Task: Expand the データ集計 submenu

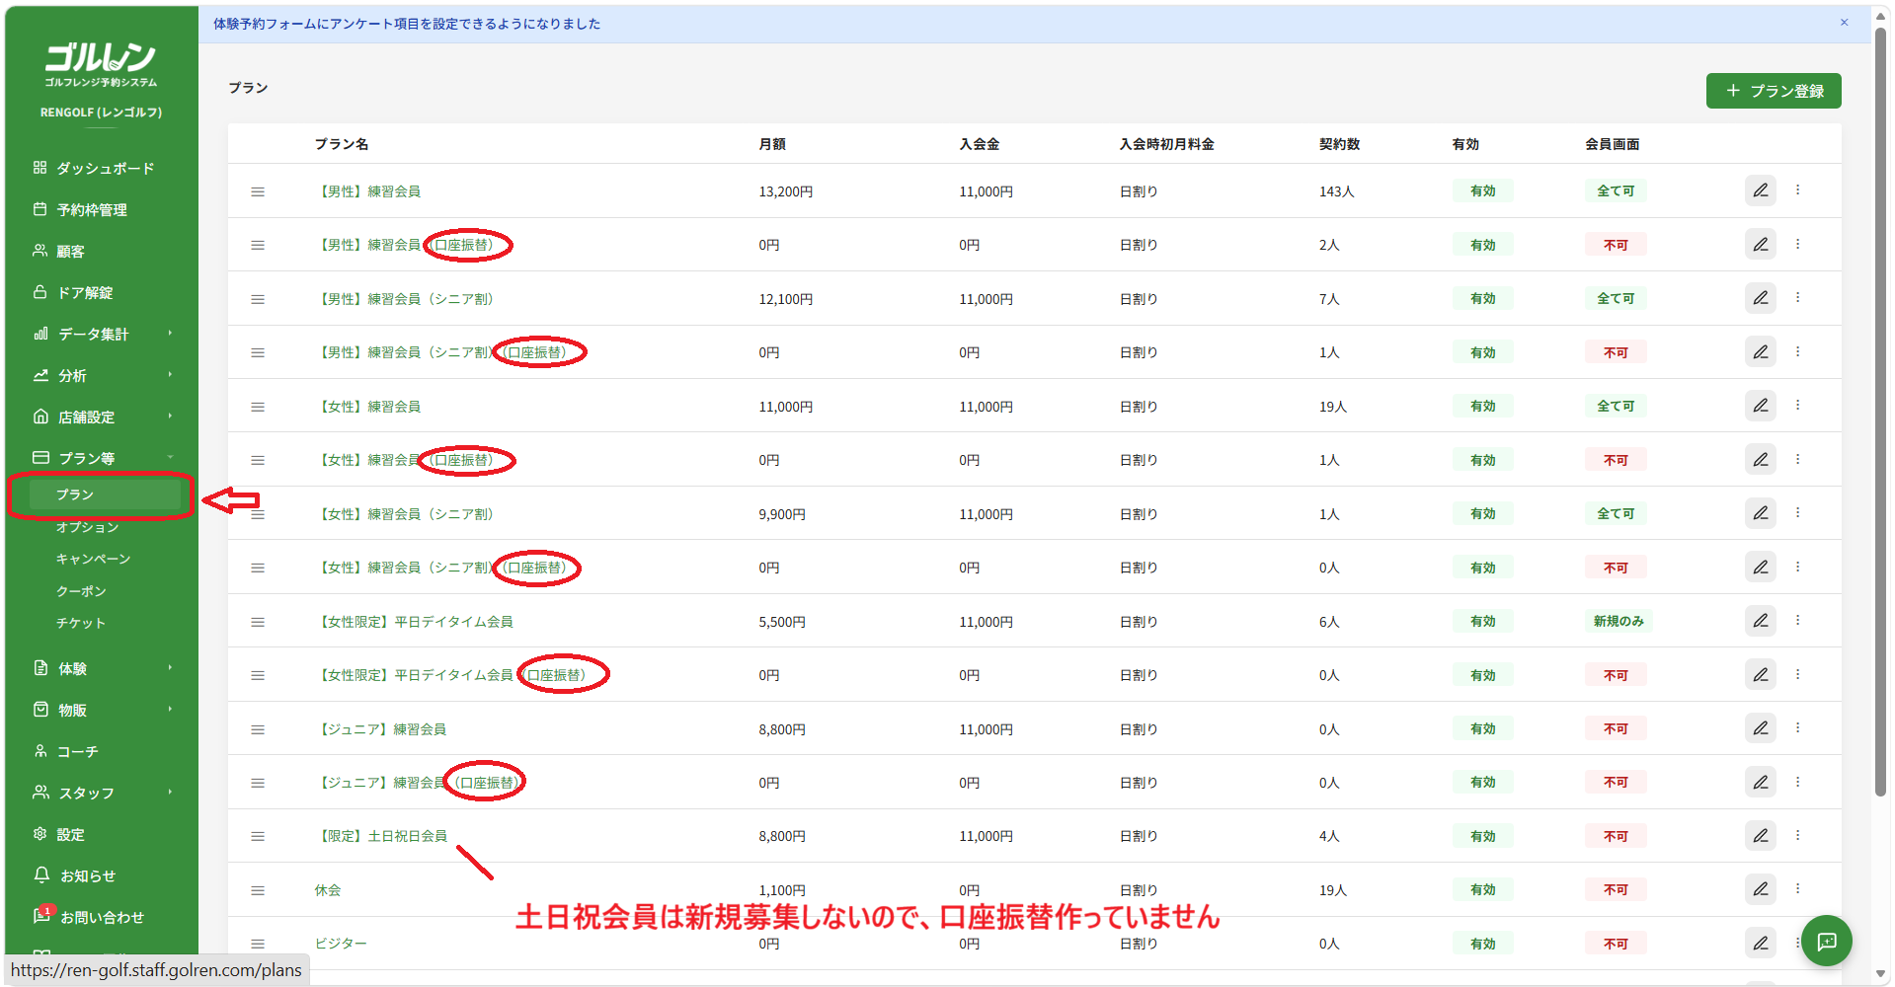Action: point(101,334)
